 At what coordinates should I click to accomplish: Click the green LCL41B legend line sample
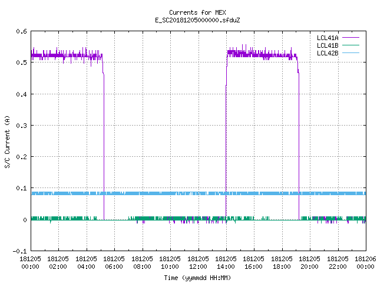pos(350,45)
